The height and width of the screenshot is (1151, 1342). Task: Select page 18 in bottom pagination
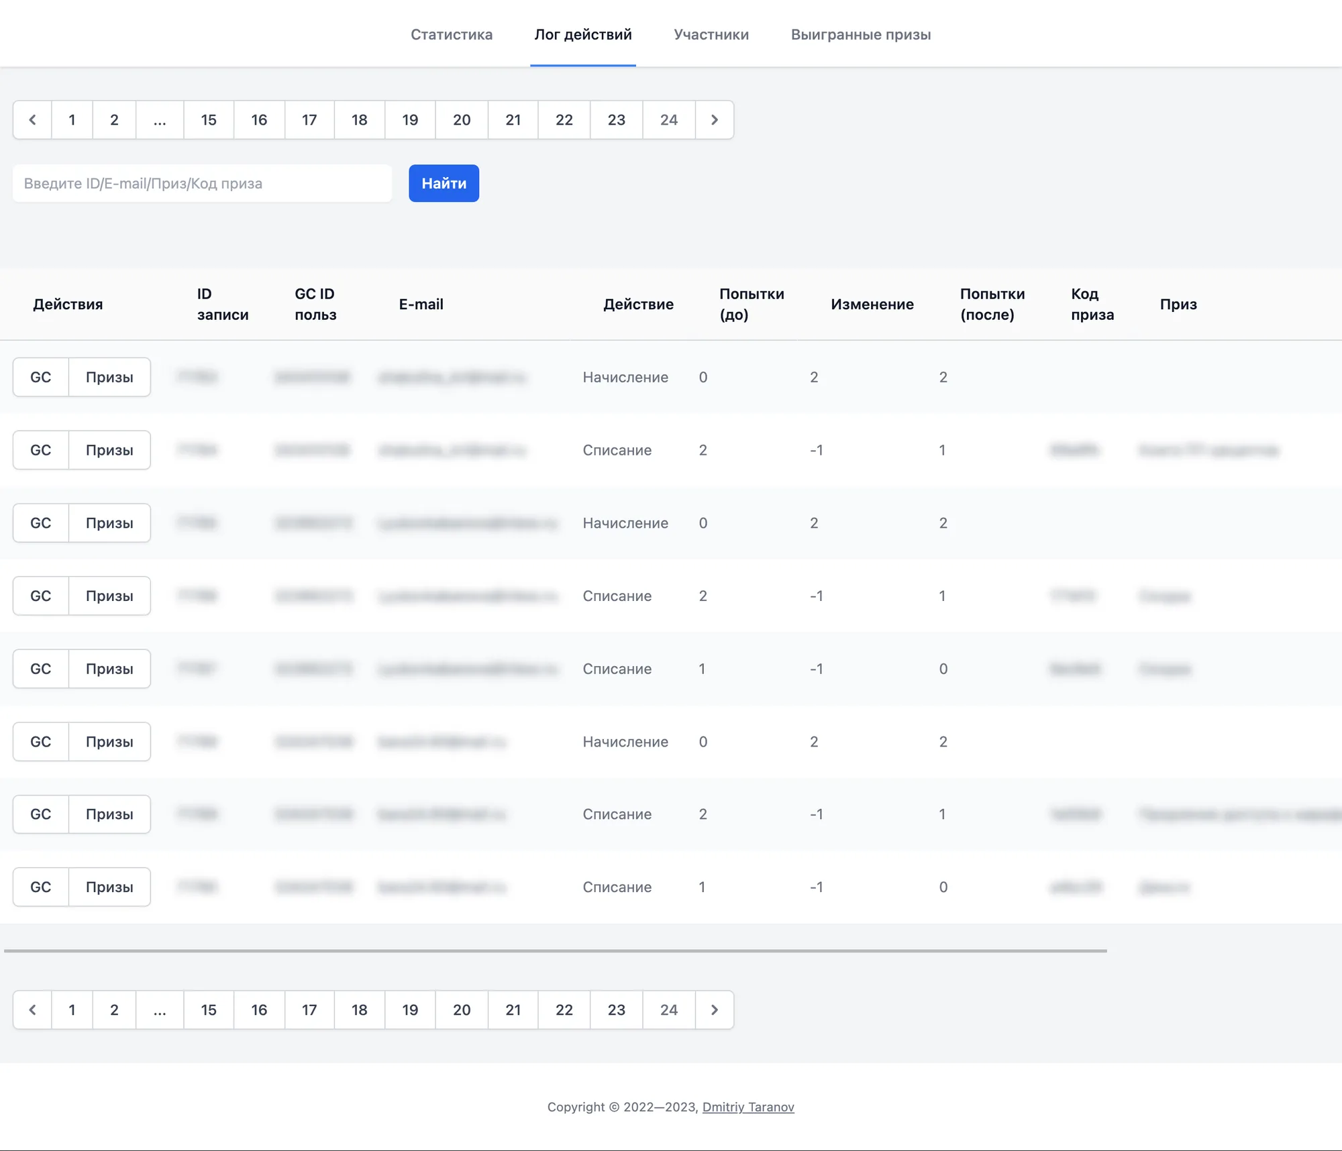360,1009
